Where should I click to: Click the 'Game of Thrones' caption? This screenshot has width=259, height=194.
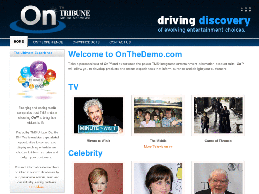(218, 141)
